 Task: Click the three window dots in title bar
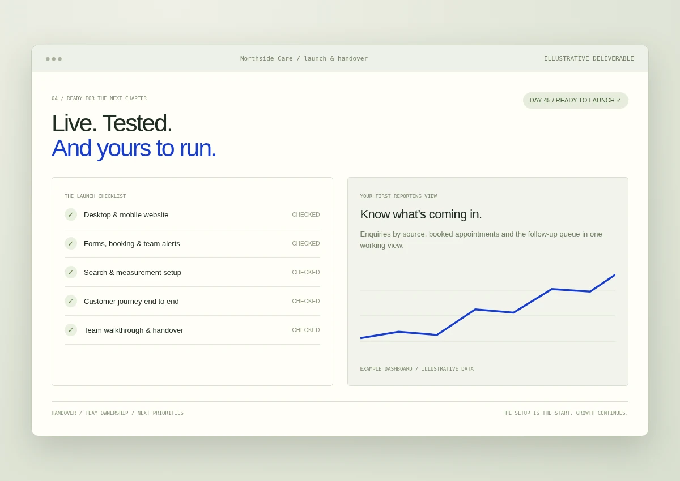(54, 59)
